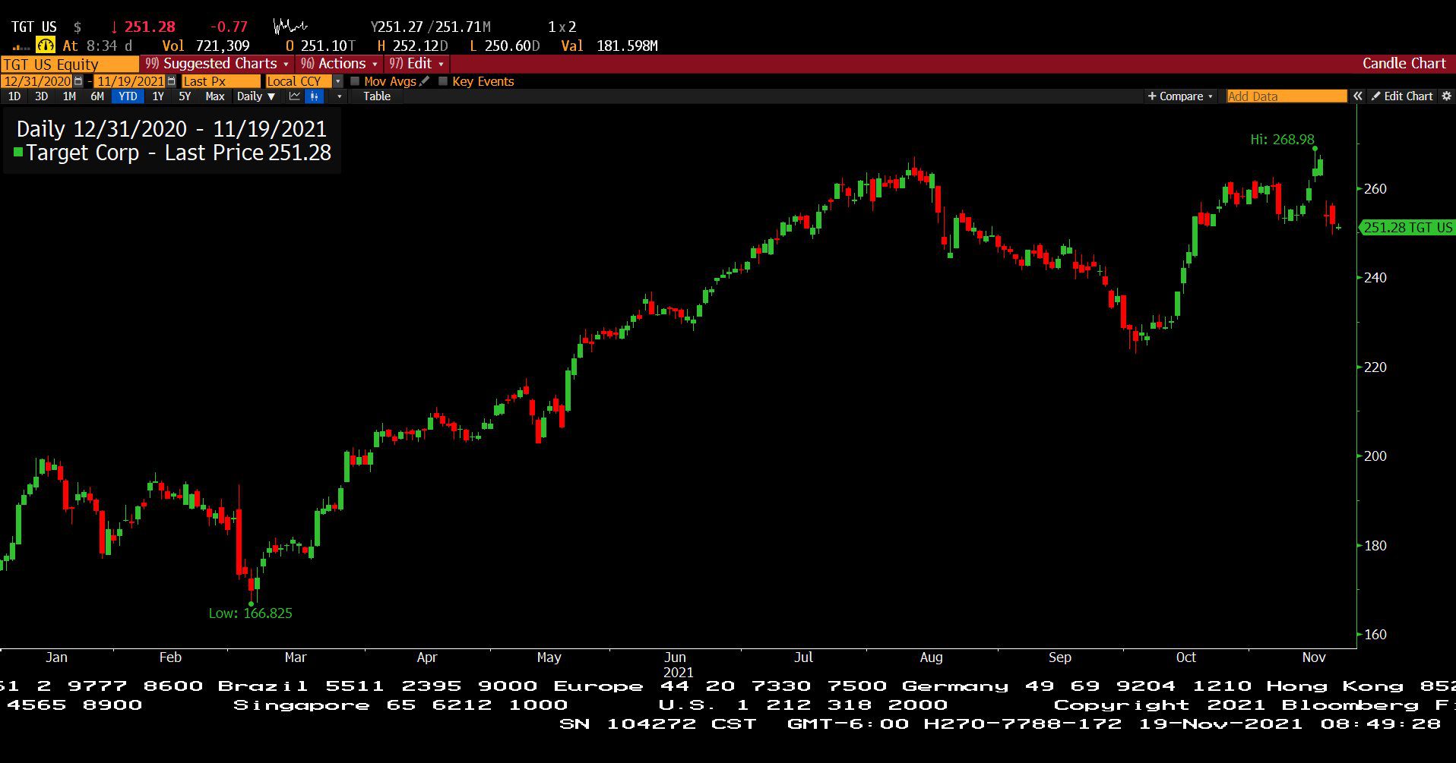Image resolution: width=1456 pixels, height=763 pixels.
Task: Click the 200 y-axis label
Action: [x=1375, y=456]
